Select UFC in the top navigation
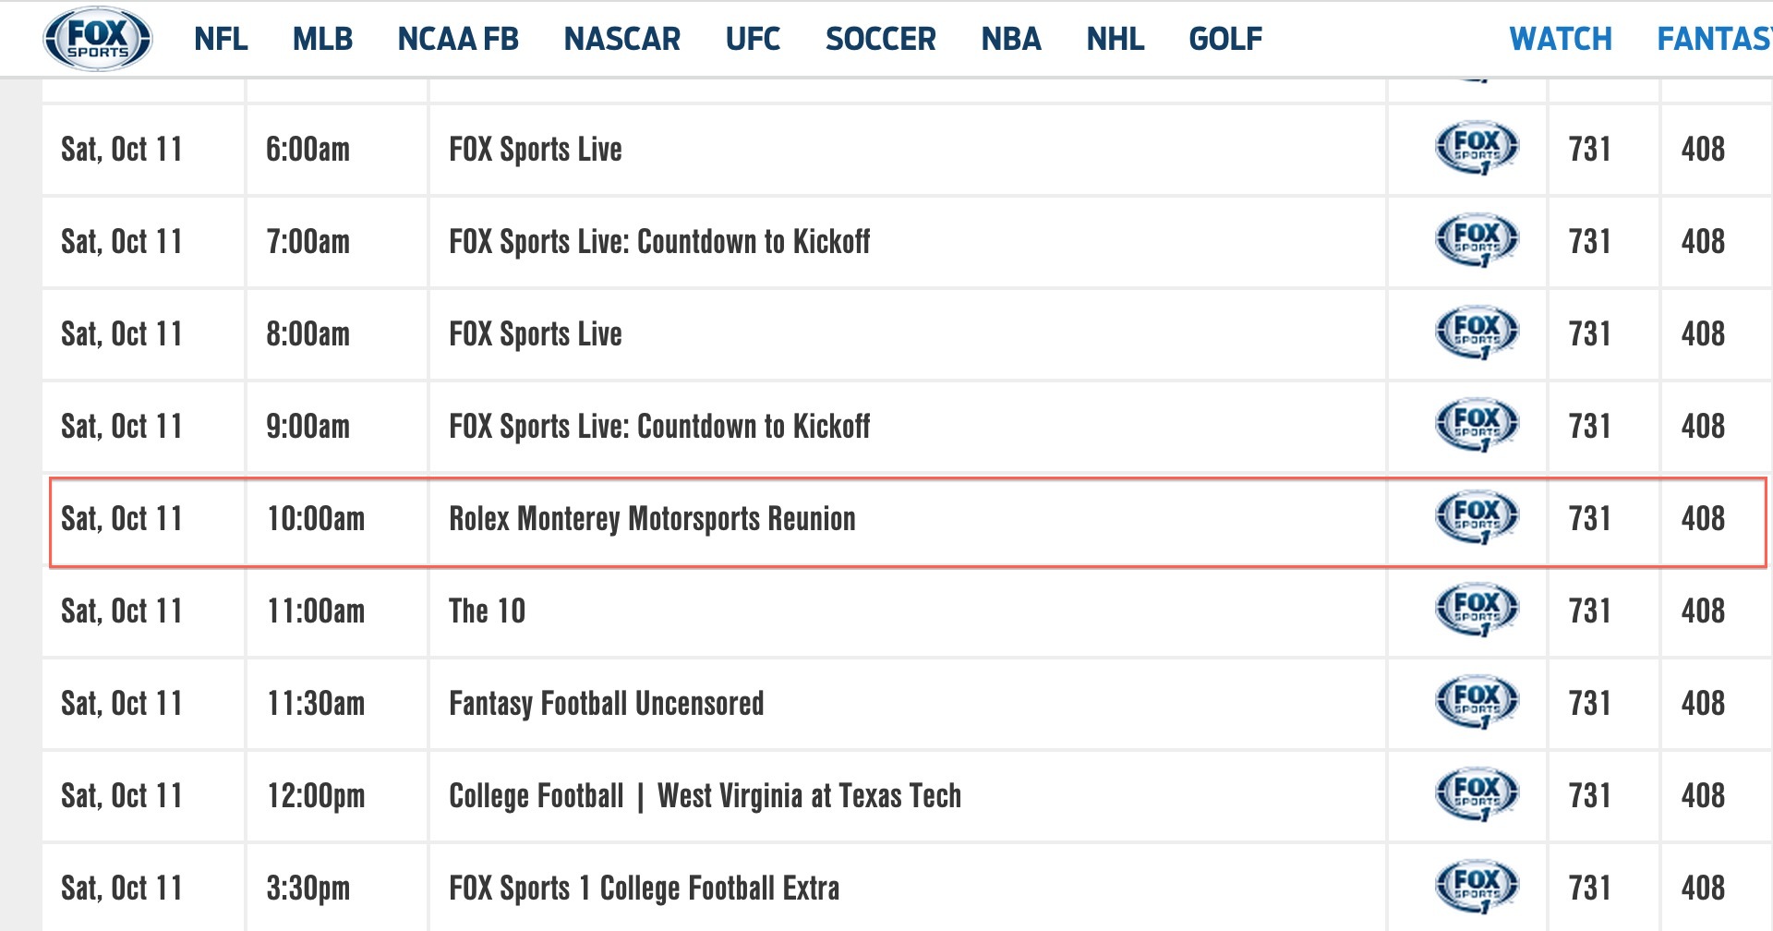The image size is (1773, 931). pyautogui.click(x=753, y=39)
